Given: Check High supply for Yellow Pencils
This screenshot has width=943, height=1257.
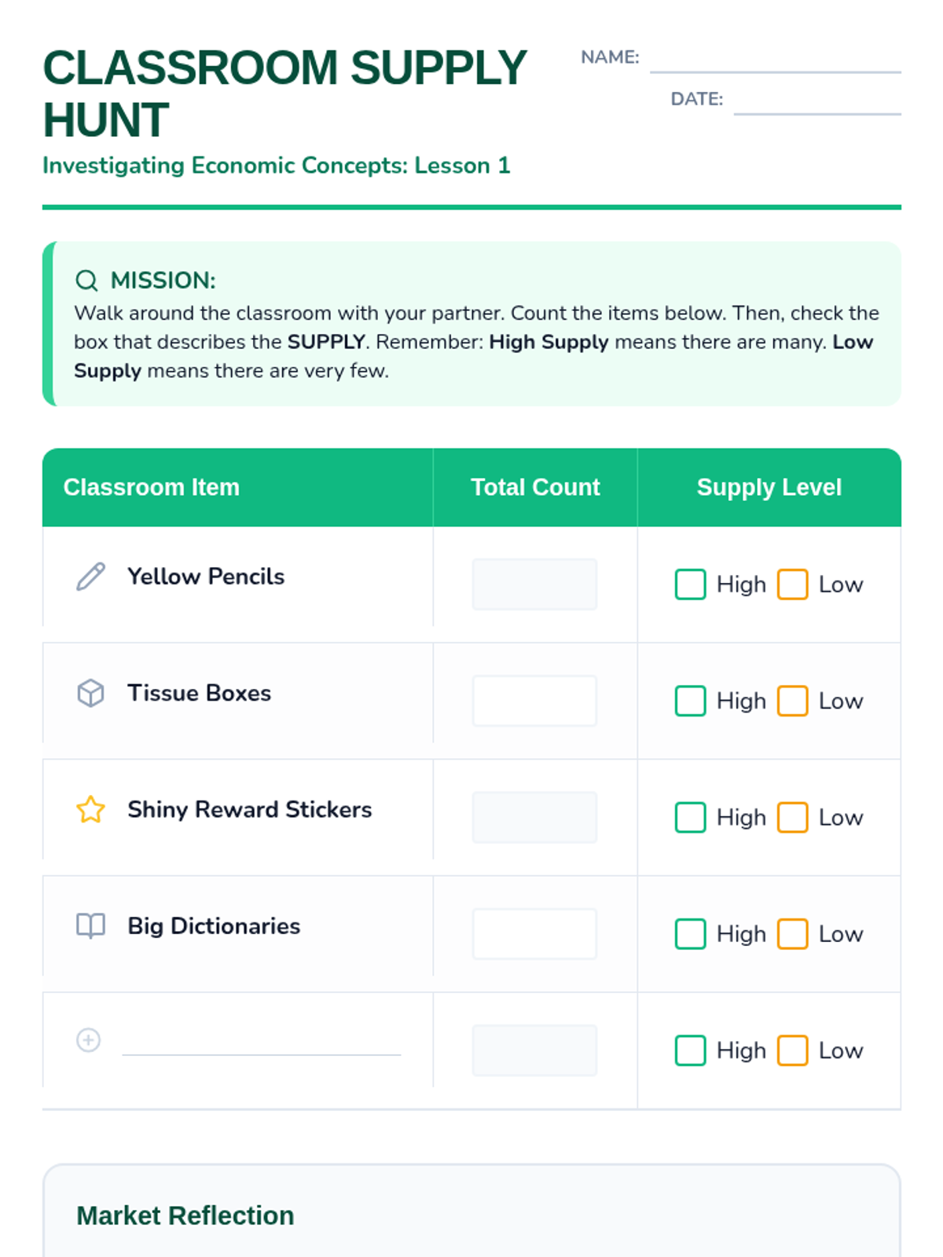Looking at the screenshot, I should pos(690,585).
